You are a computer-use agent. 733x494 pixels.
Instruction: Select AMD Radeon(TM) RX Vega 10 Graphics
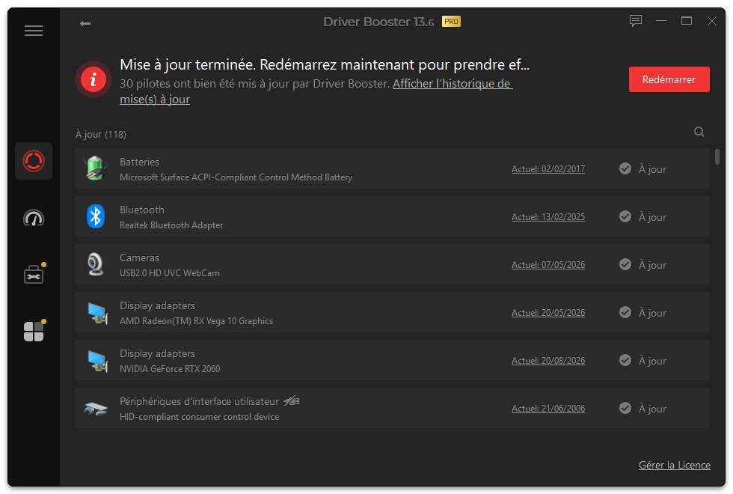[196, 321]
